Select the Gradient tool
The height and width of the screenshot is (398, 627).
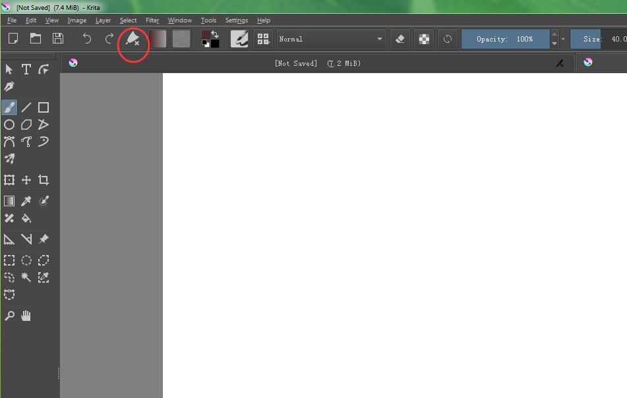pyautogui.click(x=9, y=201)
